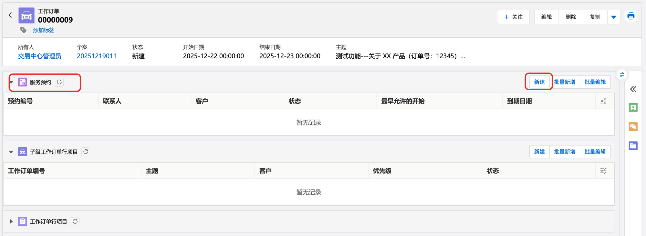The image size is (646, 236).
Task: Expand the 工作订单行项目 section
Action: pyautogui.click(x=11, y=221)
